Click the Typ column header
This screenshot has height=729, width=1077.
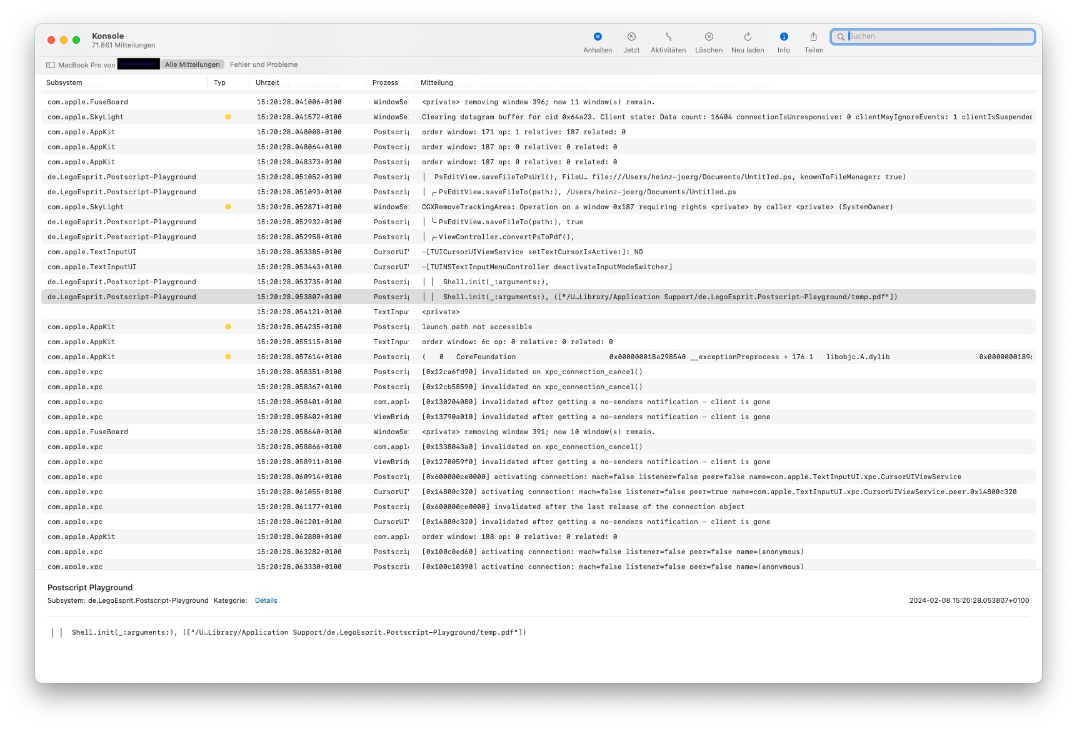pyautogui.click(x=219, y=82)
